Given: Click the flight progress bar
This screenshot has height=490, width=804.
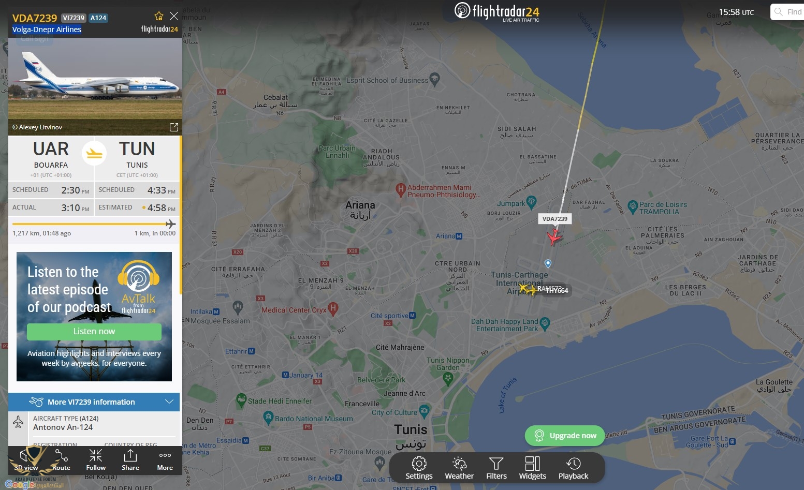Looking at the screenshot, I should (94, 224).
